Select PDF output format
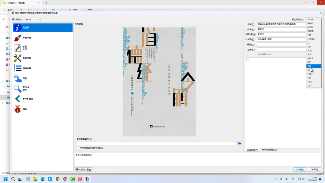325x183 pixels. 314,54
